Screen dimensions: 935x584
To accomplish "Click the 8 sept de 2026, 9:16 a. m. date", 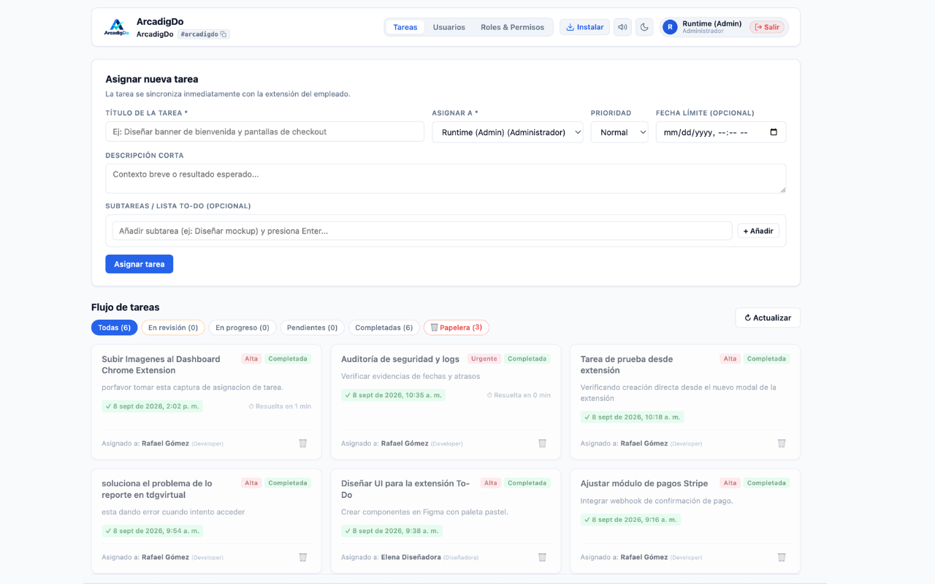I will tap(630, 520).
